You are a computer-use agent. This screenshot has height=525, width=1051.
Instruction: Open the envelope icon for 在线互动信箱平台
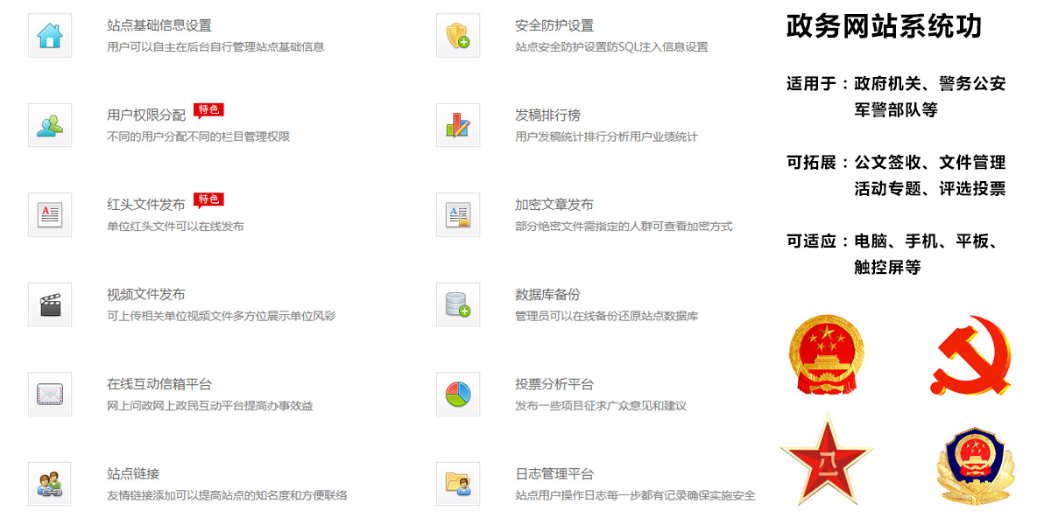tap(50, 395)
